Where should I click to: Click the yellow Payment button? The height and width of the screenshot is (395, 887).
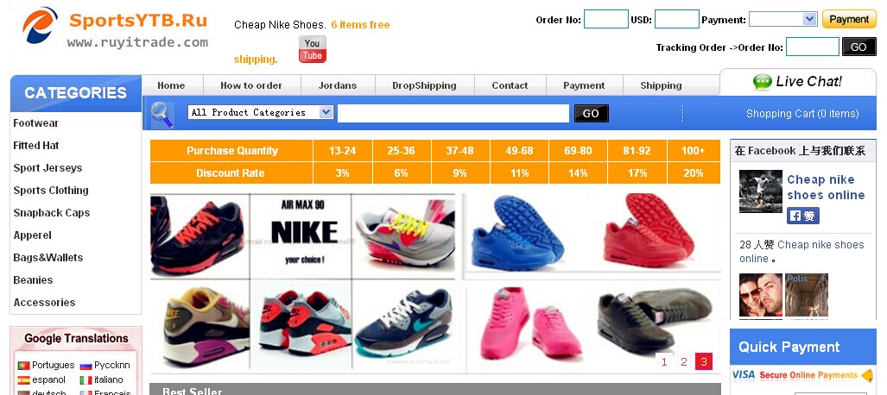(849, 19)
